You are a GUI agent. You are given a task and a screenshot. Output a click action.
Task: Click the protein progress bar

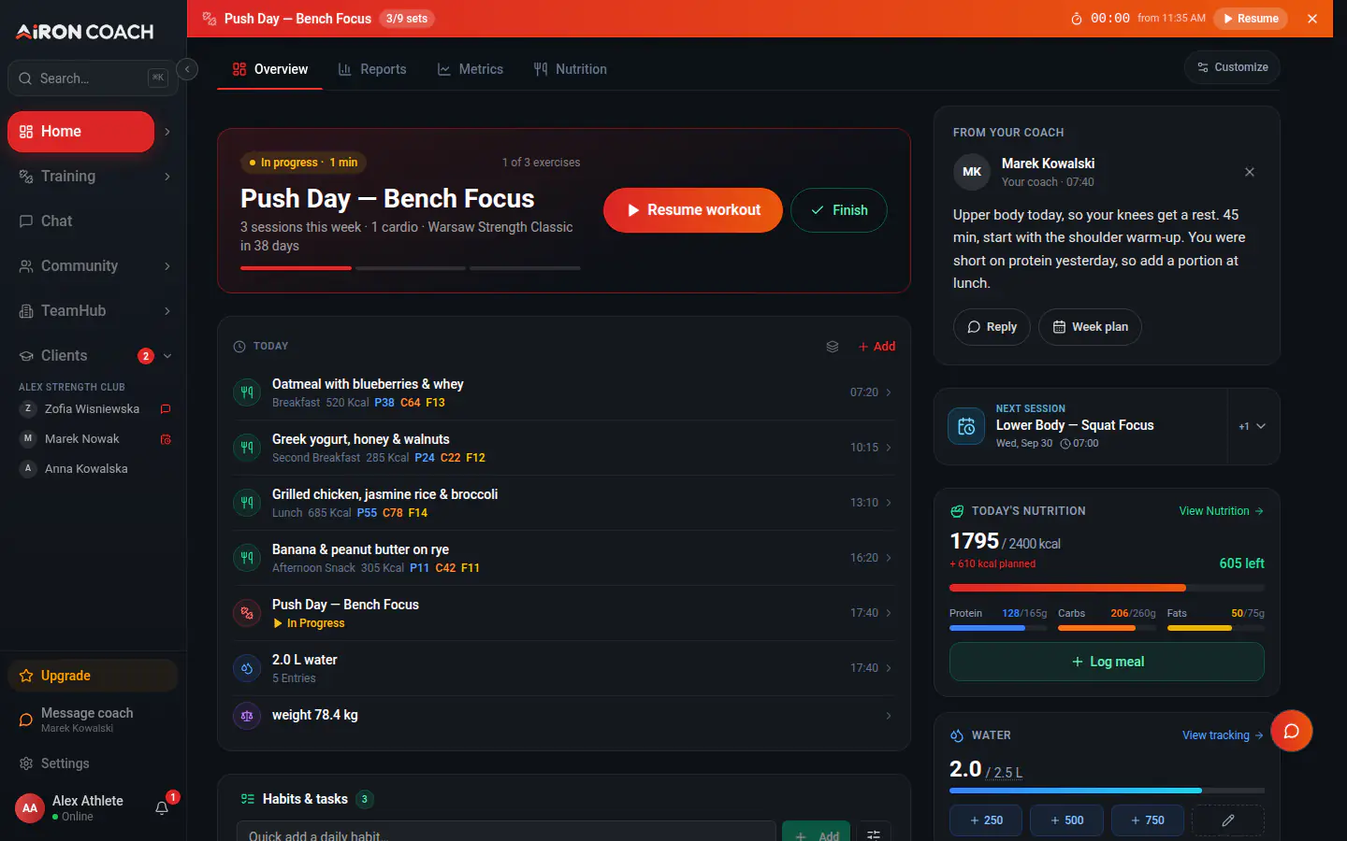(998, 628)
